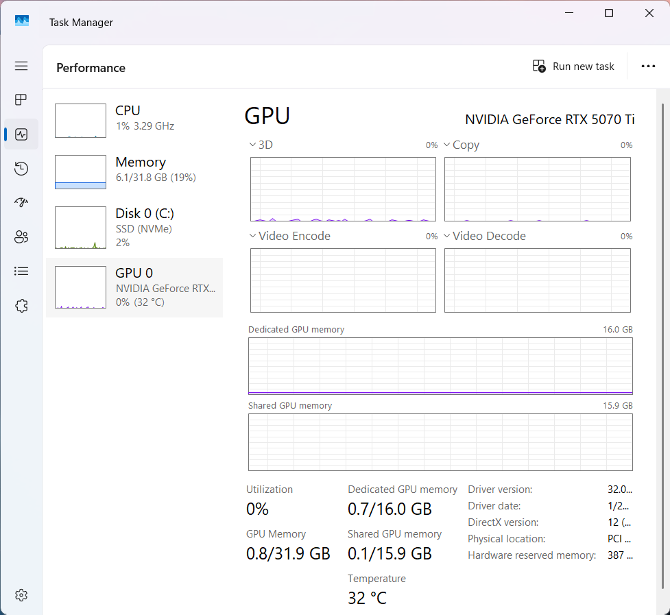
Task: Open the Video Encode engine dropdown
Action: pyautogui.click(x=252, y=236)
